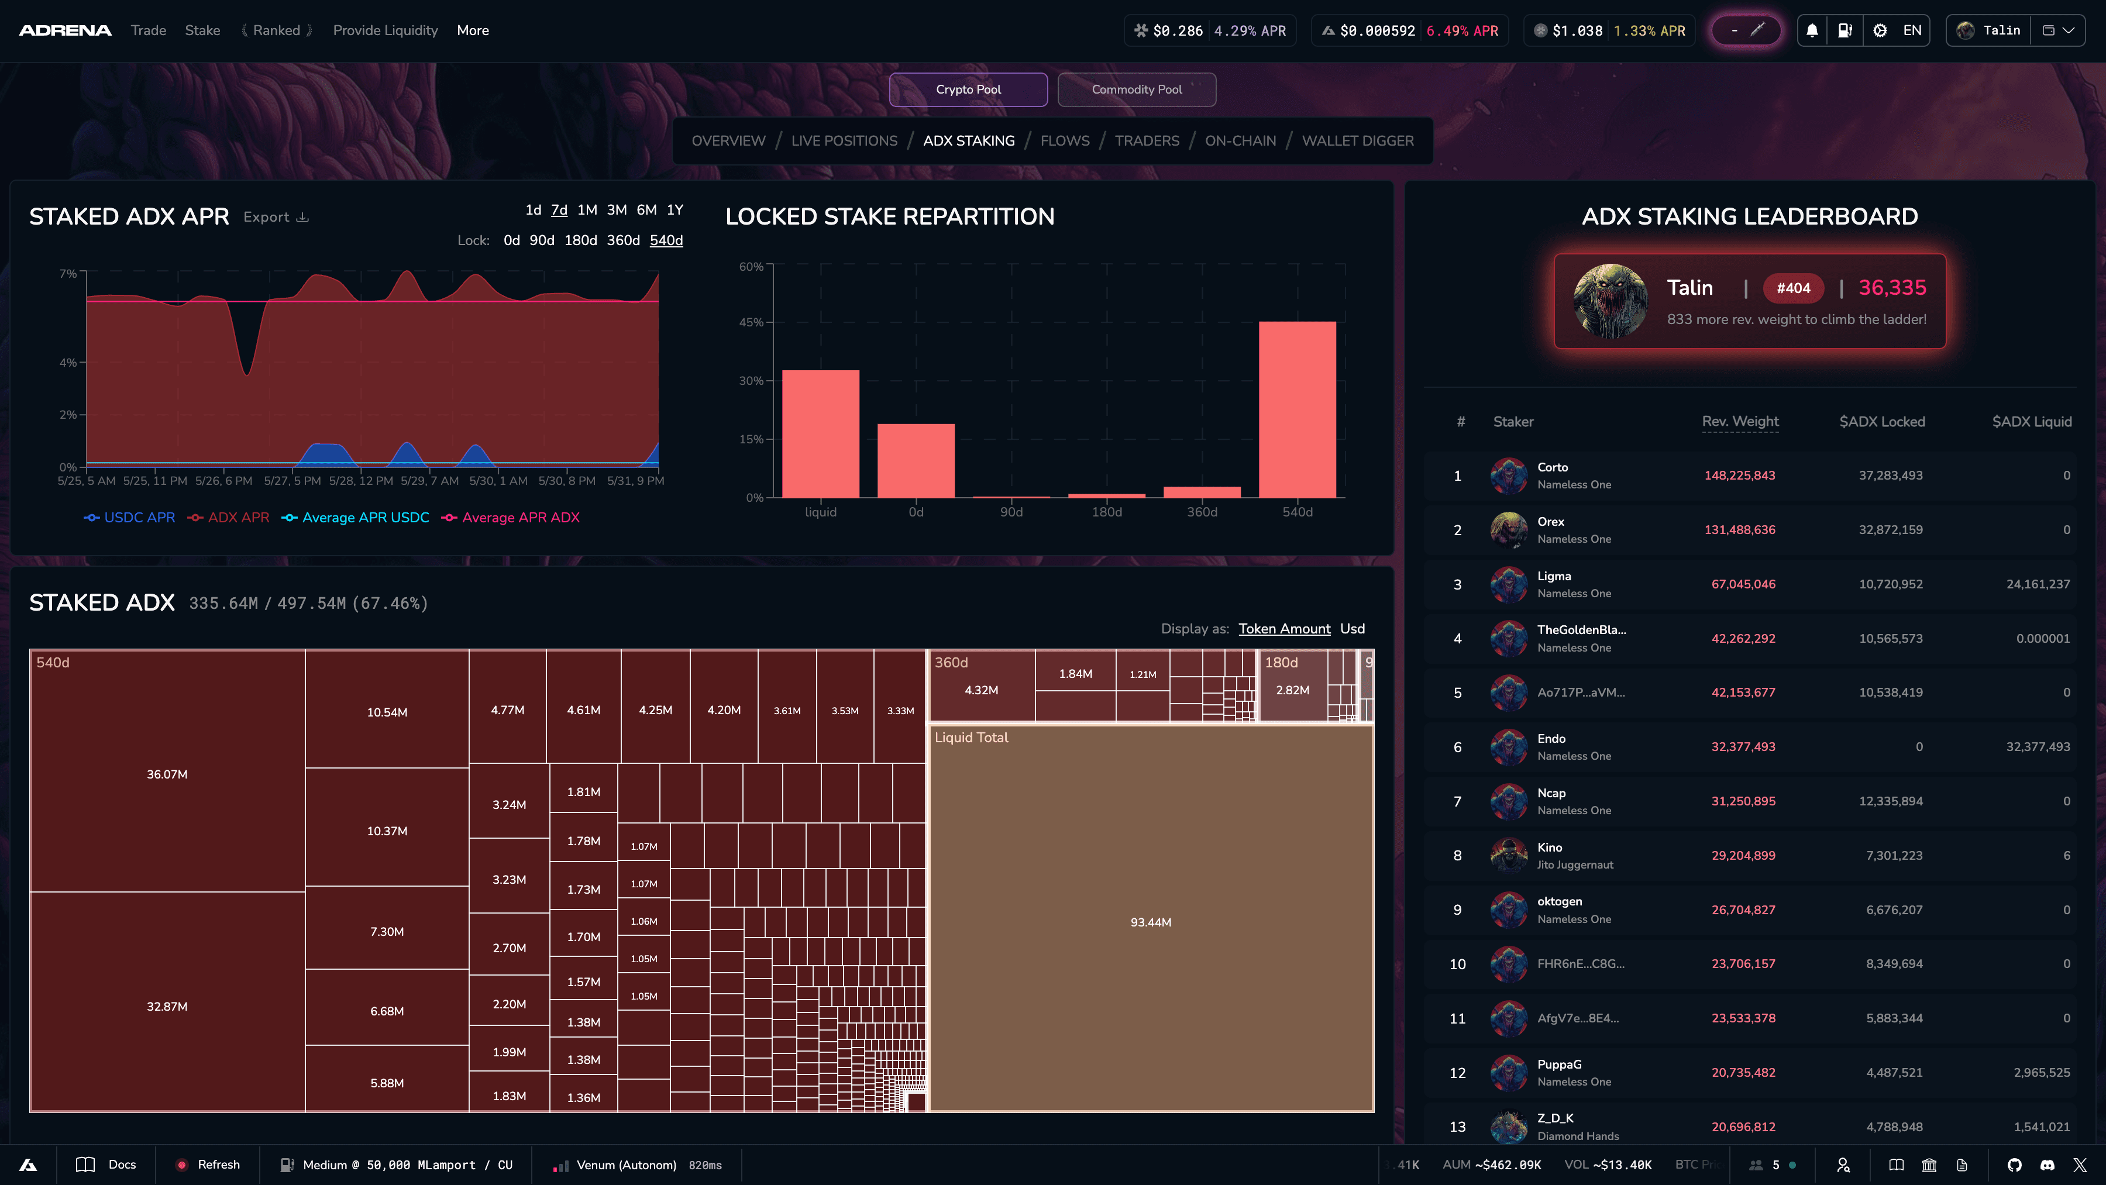
Task: Switch to FLOWS tab
Action: tap(1065, 140)
